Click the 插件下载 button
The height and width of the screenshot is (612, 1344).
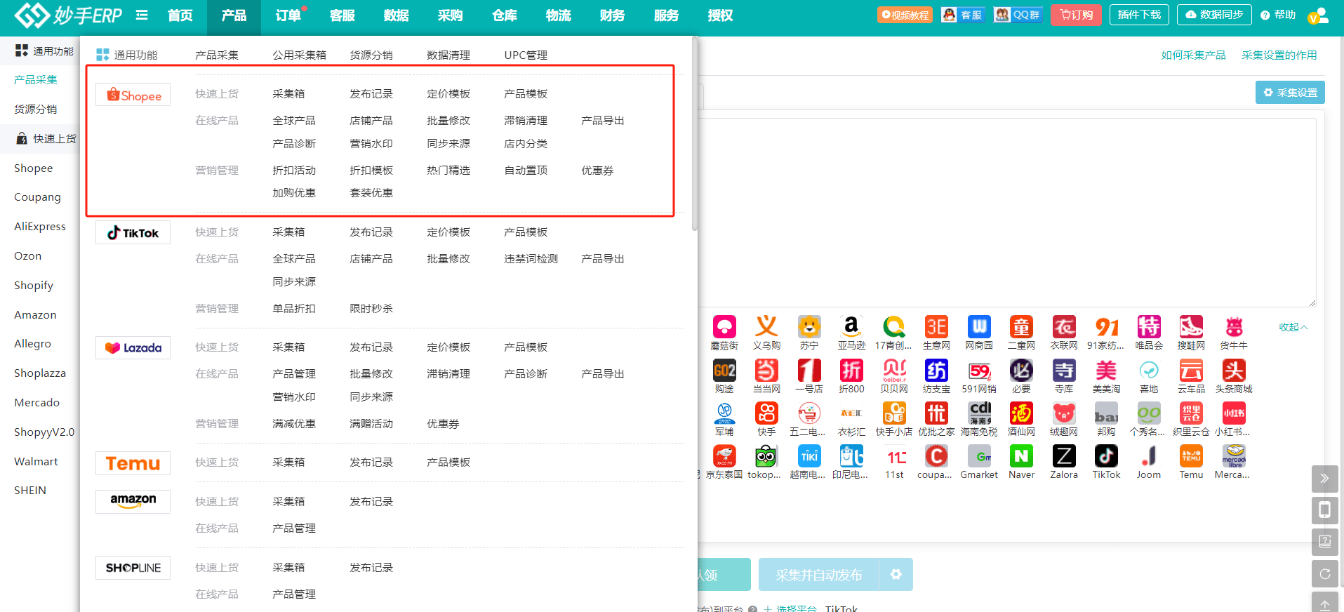click(x=1139, y=15)
